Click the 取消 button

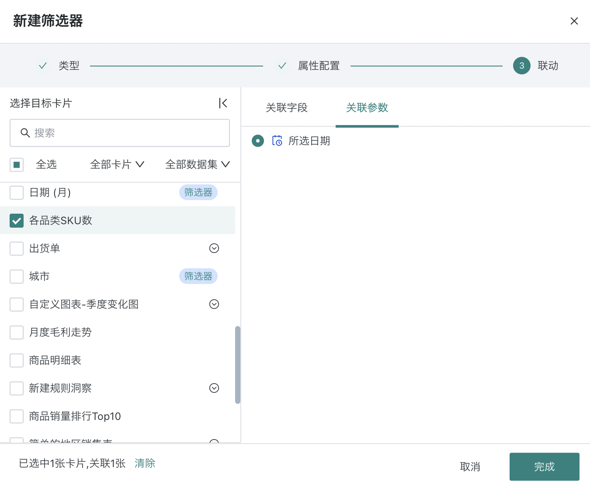click(x=470, y=467)
